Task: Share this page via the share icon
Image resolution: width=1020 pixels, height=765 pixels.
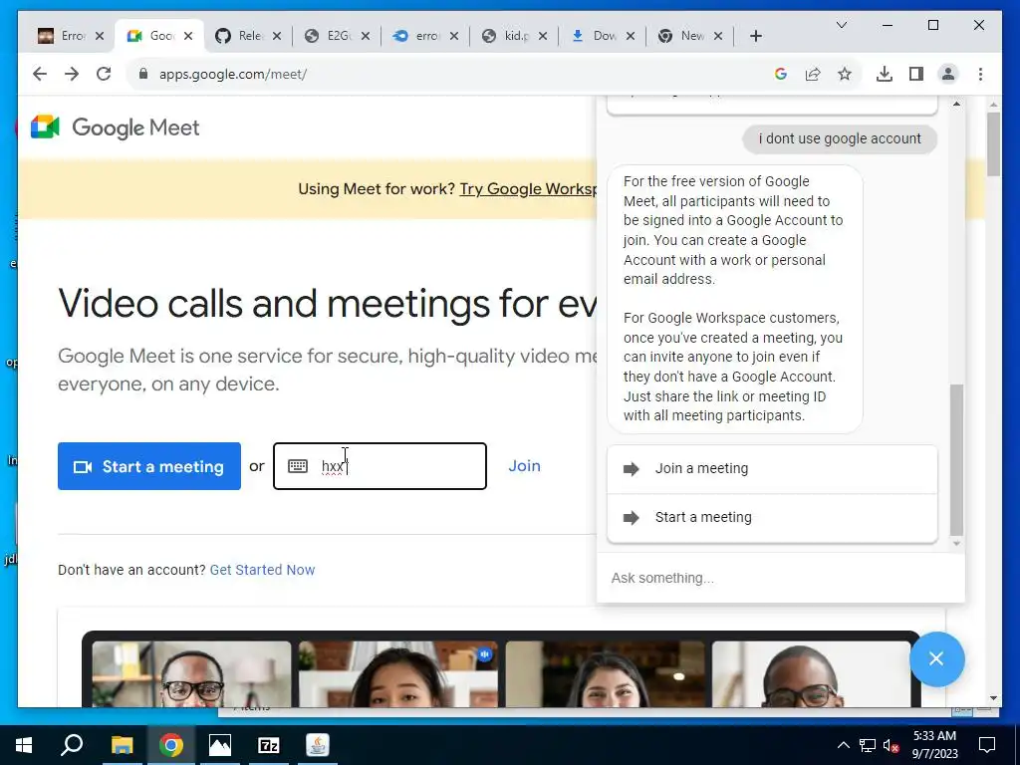Action: tap(813, 74)
